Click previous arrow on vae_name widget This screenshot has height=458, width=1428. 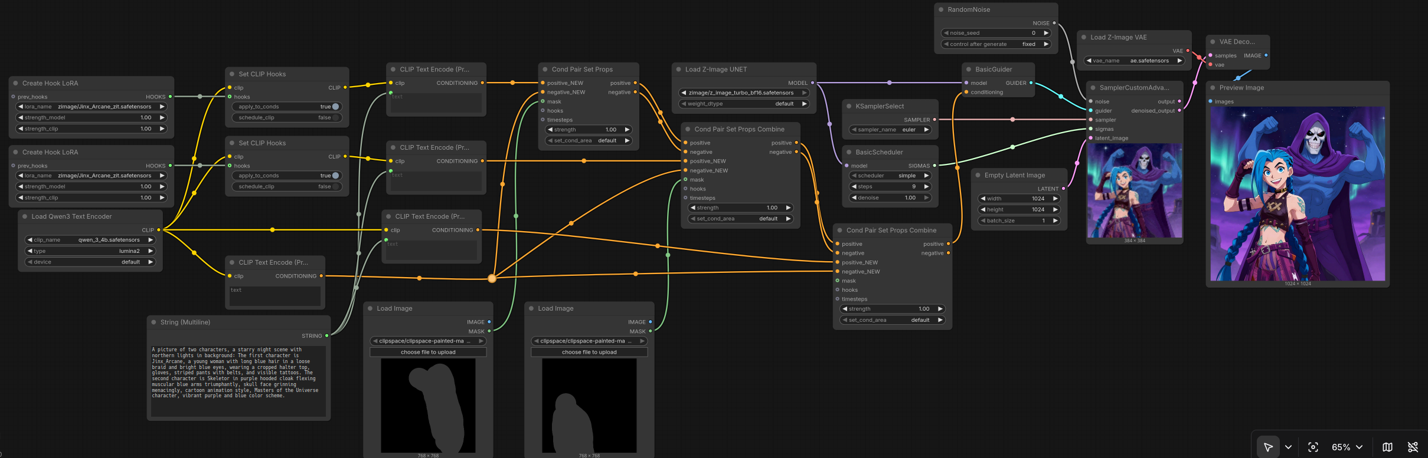[x=1089, y=61]
